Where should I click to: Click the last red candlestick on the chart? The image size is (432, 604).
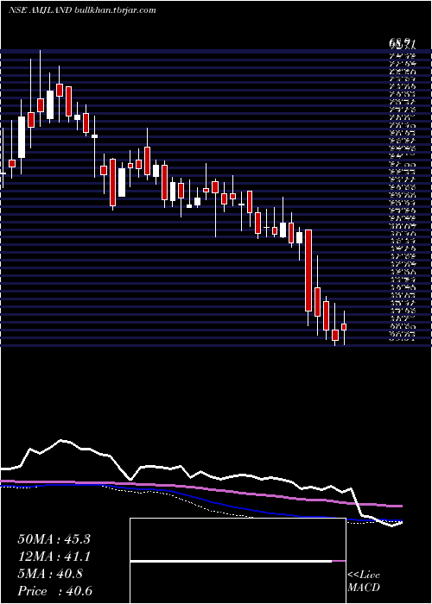[x=344, y=327]
